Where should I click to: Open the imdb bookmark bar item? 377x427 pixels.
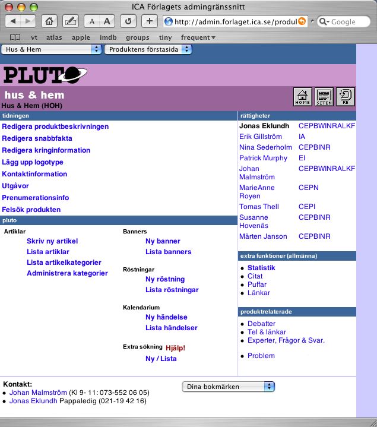click(x=108, y=37)
